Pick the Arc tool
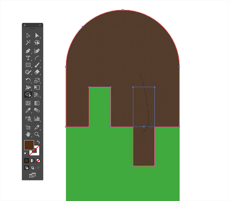This screenshot has width=229, height=201. [37, 58]
